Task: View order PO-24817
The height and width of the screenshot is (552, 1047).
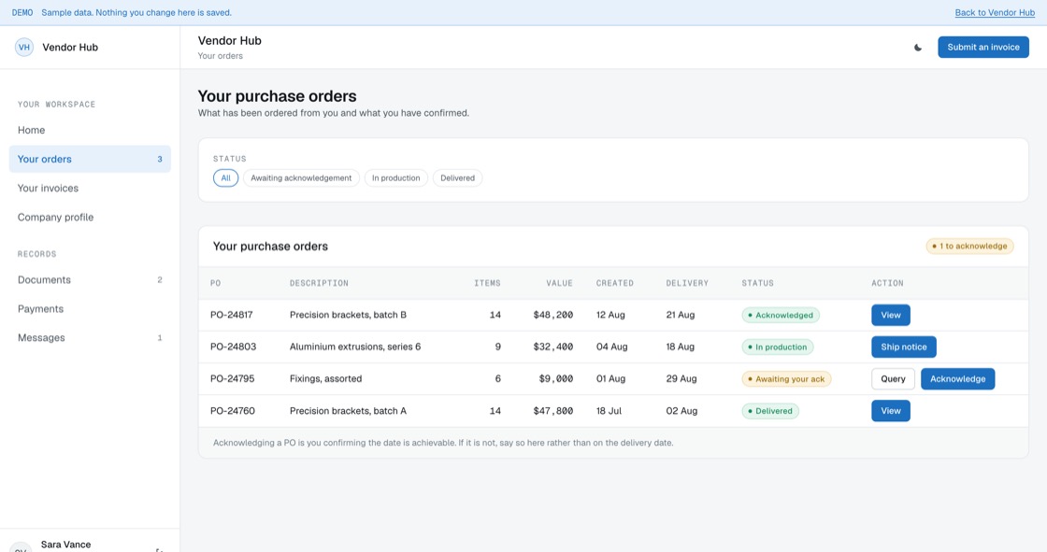Action: [x=890, y=315]
